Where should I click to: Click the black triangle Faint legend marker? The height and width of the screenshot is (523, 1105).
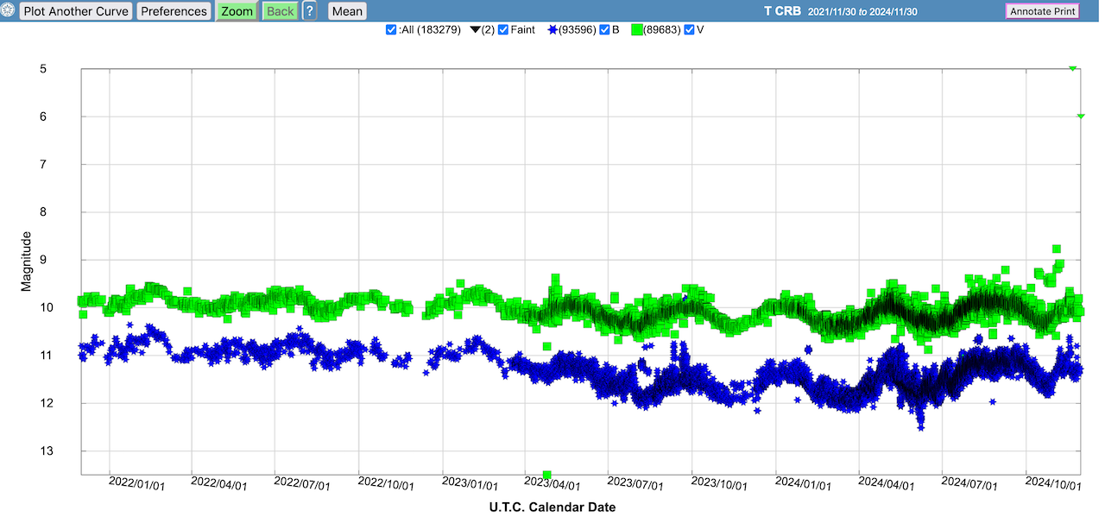click(x=475, y=30)
